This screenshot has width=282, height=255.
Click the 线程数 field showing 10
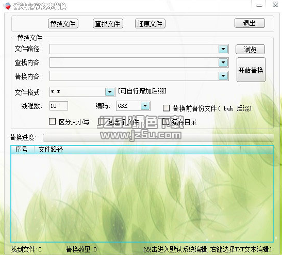point(59,106)
